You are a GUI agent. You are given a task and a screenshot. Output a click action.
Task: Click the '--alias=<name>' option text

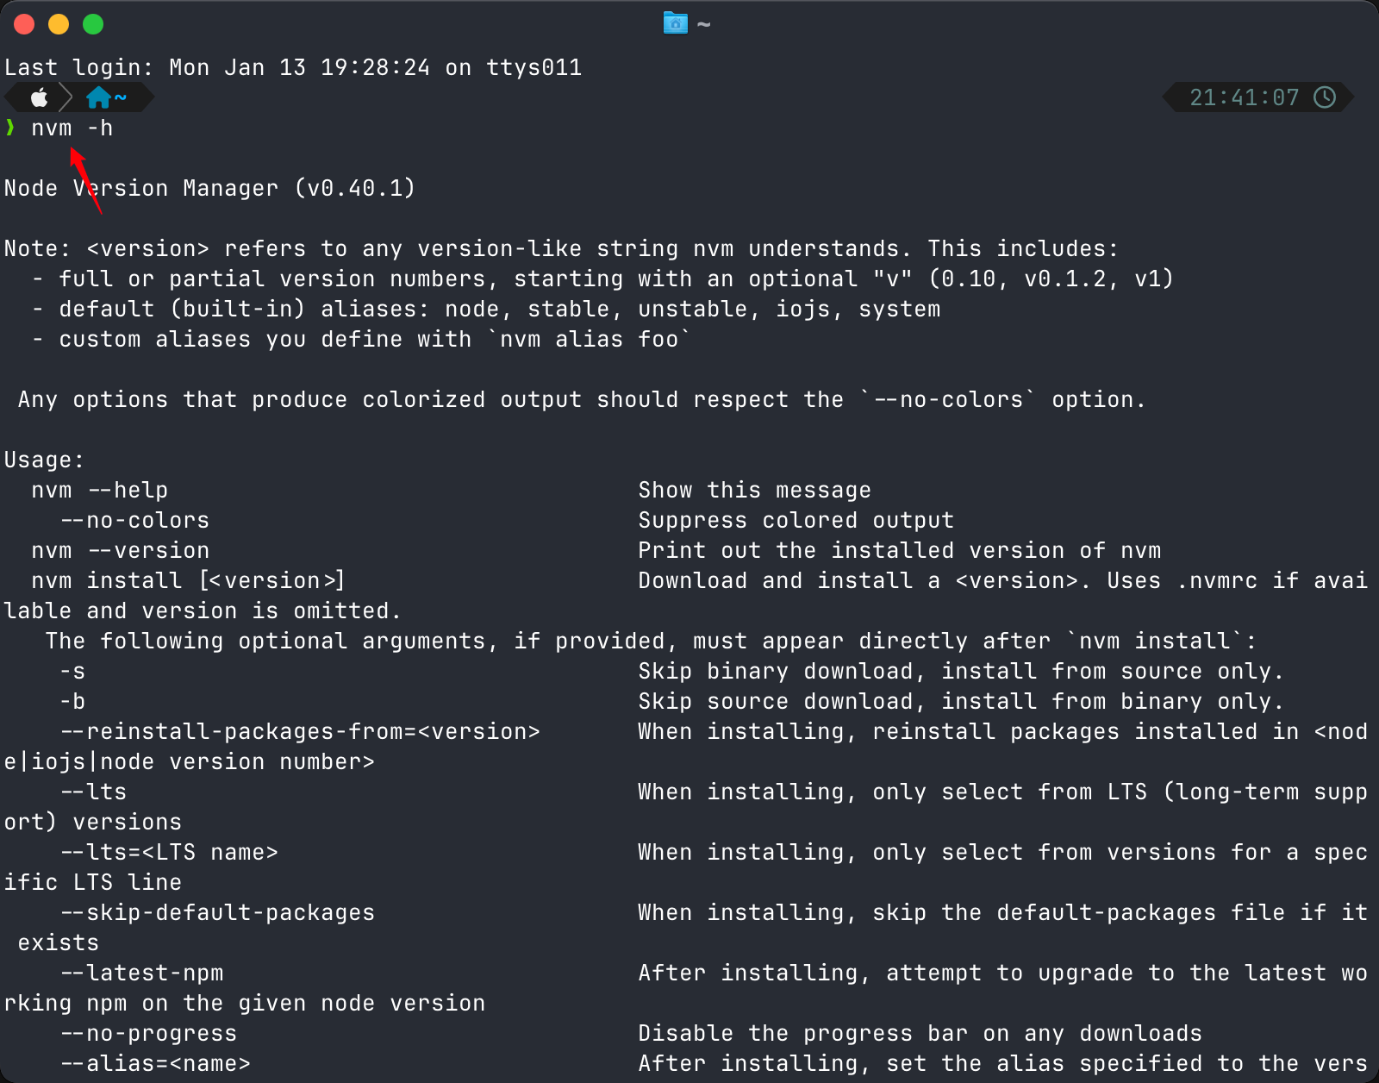[x=155, y=1063]
